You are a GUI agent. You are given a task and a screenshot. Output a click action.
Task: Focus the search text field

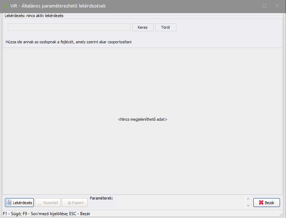click(x=69, y=27)
